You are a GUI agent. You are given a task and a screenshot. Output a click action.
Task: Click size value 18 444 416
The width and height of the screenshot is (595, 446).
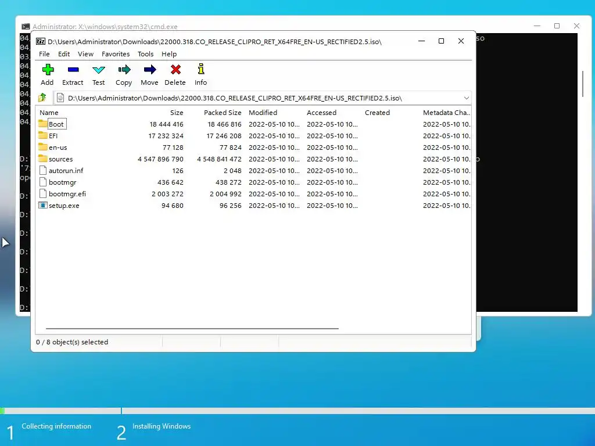point(166,124)
